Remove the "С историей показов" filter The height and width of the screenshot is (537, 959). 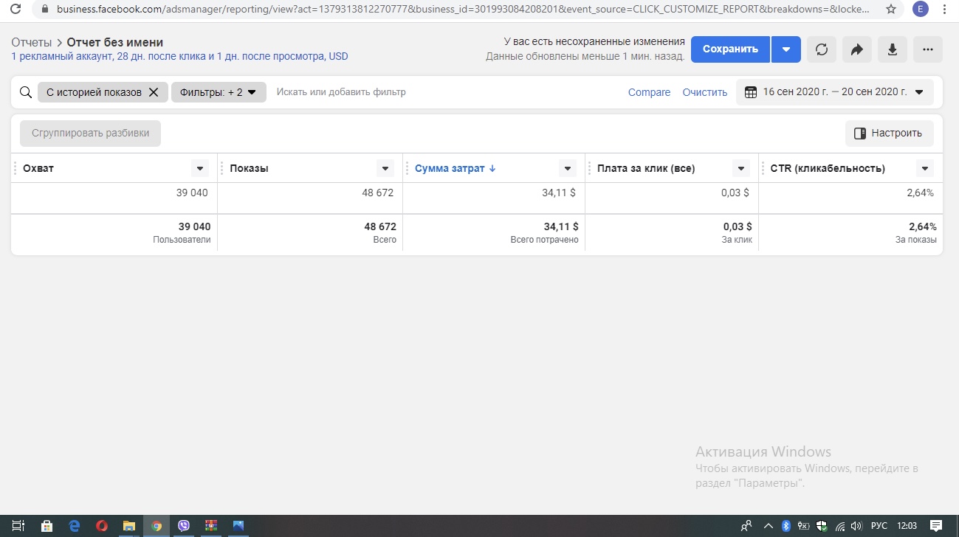click(x=154, y=92)
